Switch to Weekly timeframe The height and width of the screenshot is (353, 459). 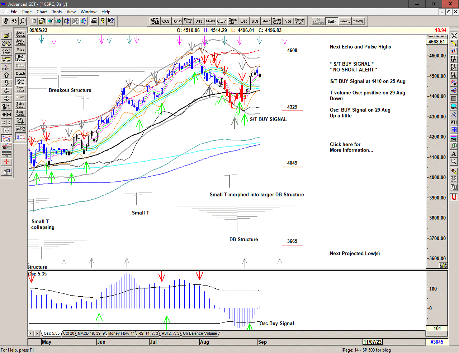pyautogui.click(x=345, y=21)
